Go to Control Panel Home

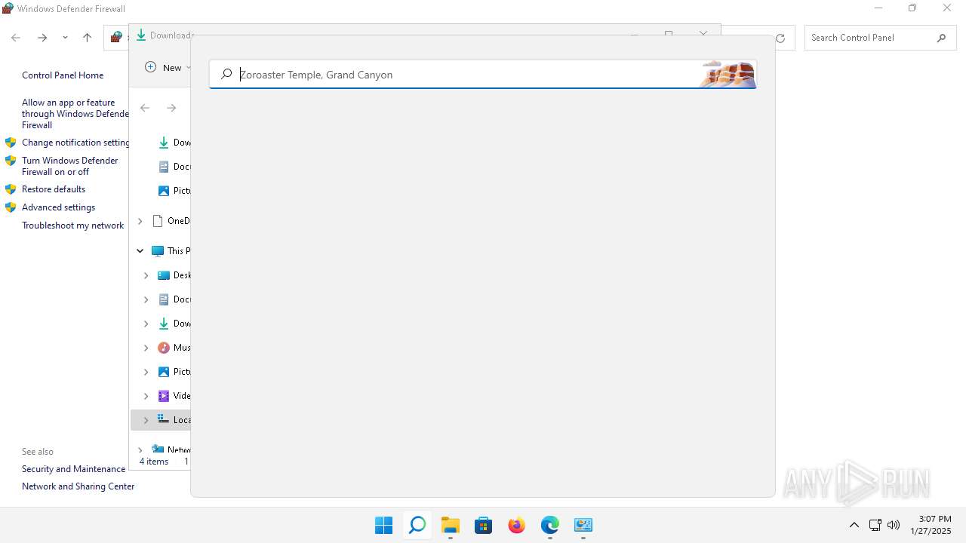pyautogui.click(x=63, y=75)
